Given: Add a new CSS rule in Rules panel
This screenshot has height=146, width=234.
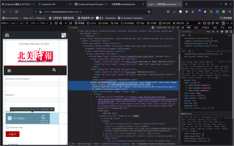Looking at the screenshot, I should point(217,32).
